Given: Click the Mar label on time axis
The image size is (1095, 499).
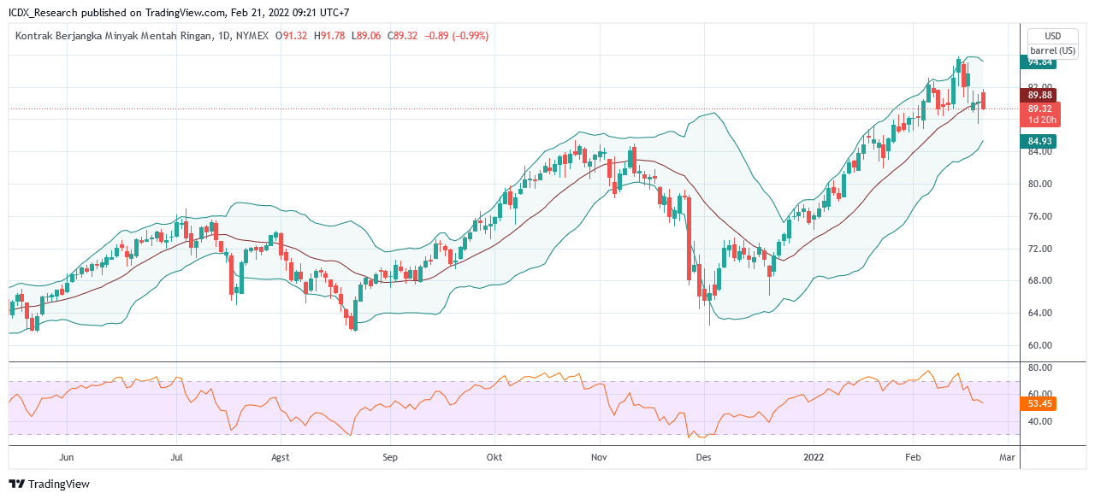Looking at the screenshot, I should pyautogui.click(x=1008, y=457).
